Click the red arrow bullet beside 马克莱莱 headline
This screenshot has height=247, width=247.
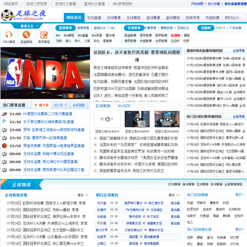[95, 145]
